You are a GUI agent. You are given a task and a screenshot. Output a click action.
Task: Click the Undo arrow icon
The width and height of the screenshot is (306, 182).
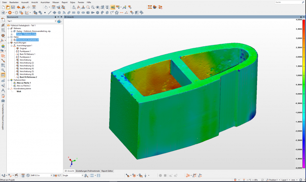click(x=19, y=7)
